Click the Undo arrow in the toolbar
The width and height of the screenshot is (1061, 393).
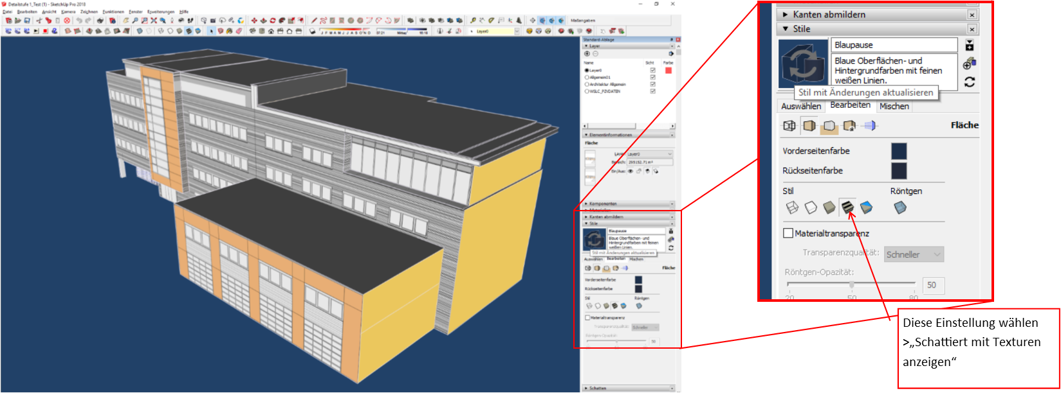coord(78,21)
